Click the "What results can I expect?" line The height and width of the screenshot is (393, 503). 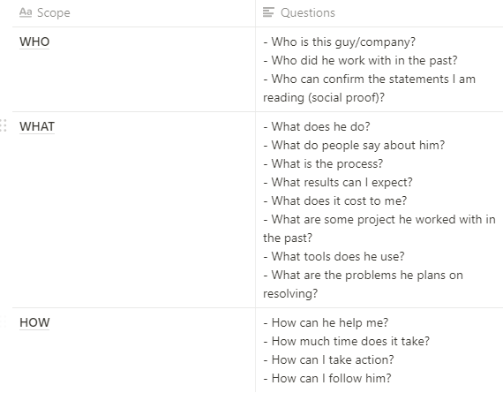click(338, 183)
